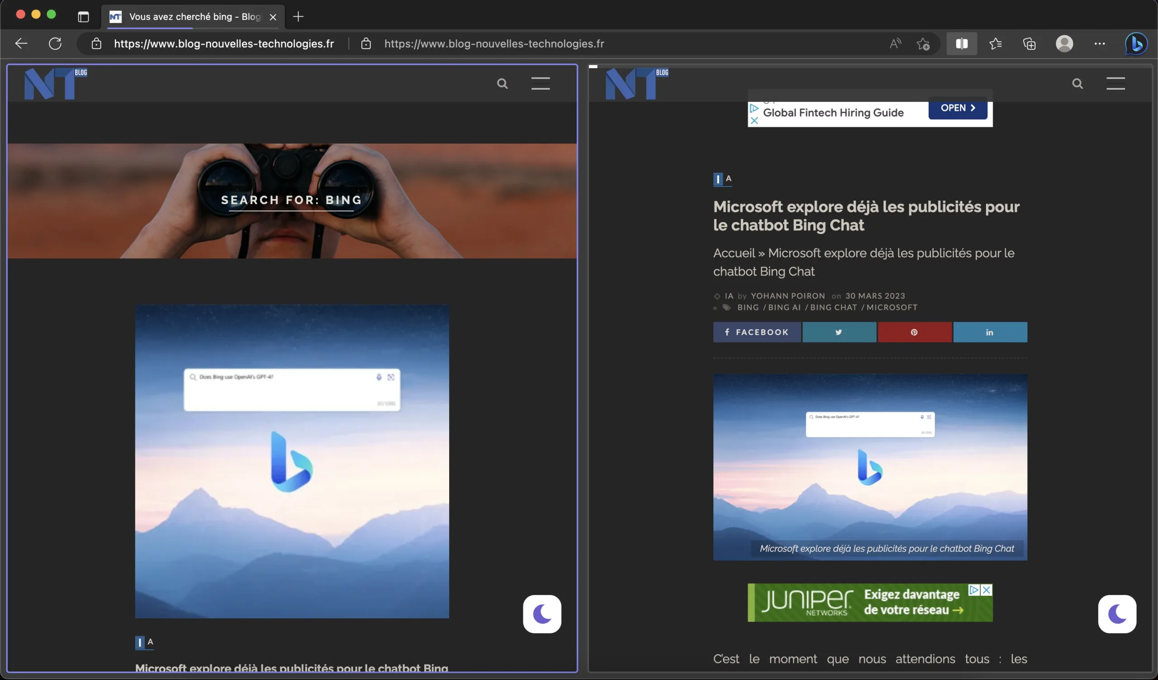The width and height of the screenshot is (1158, 680).
Task: Toggle the split screen button
Action: (x=962, y=43)
